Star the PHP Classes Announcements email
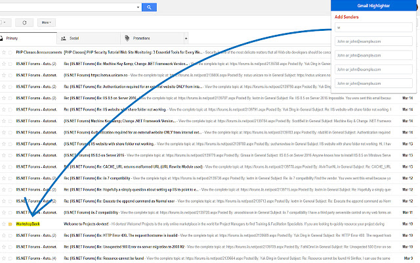This screenshot has height=263, width=420. [4, 53]
